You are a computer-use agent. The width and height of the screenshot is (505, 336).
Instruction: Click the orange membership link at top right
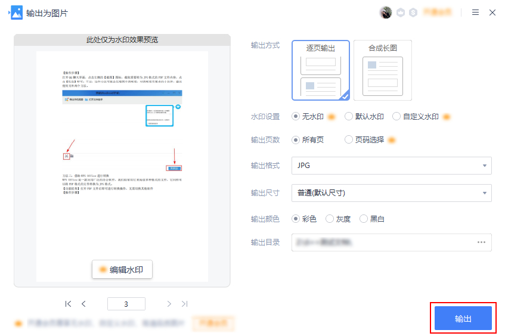(438, 13)
